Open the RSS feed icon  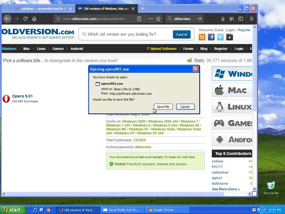202,37
